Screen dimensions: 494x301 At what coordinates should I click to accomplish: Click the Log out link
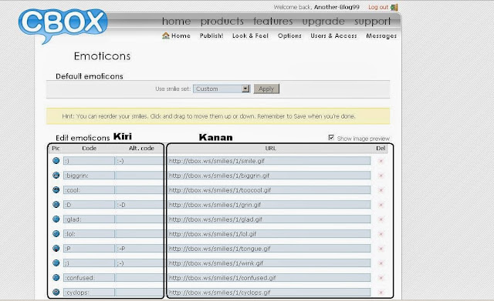(x=378, y=7)
